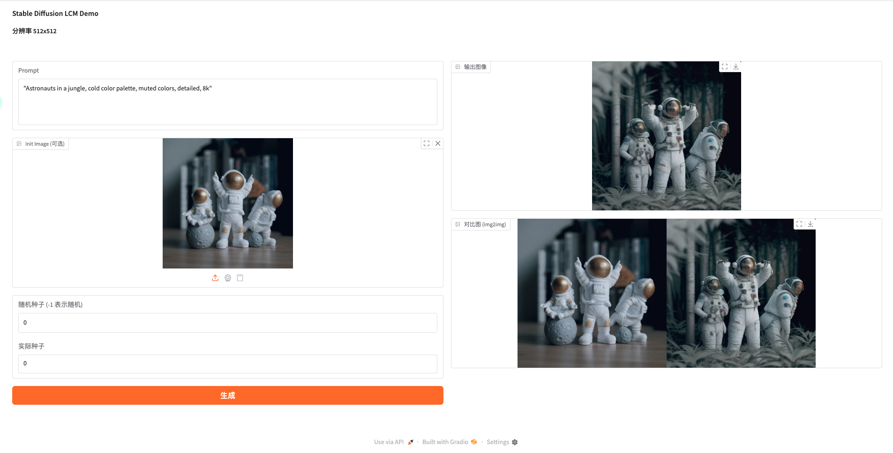Click the 实际种子 actual seed field
This screenshot has height=453, width=893.
click(228, 364)
